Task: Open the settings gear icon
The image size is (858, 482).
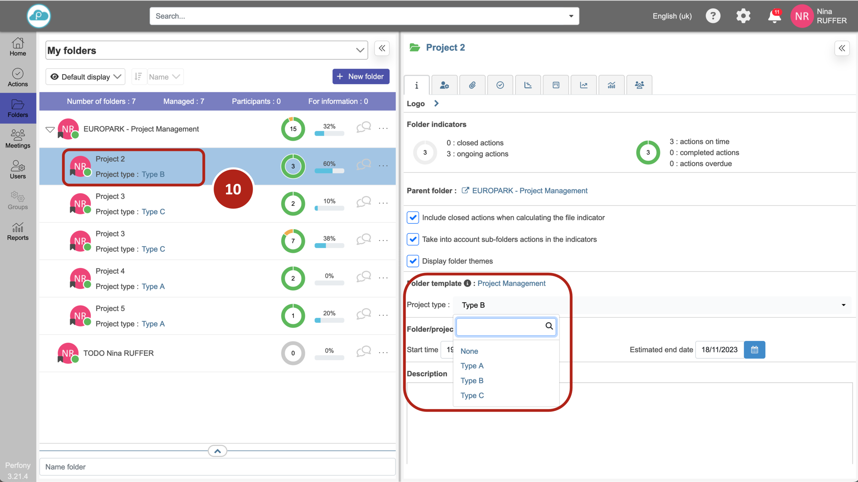Action: 743,16
